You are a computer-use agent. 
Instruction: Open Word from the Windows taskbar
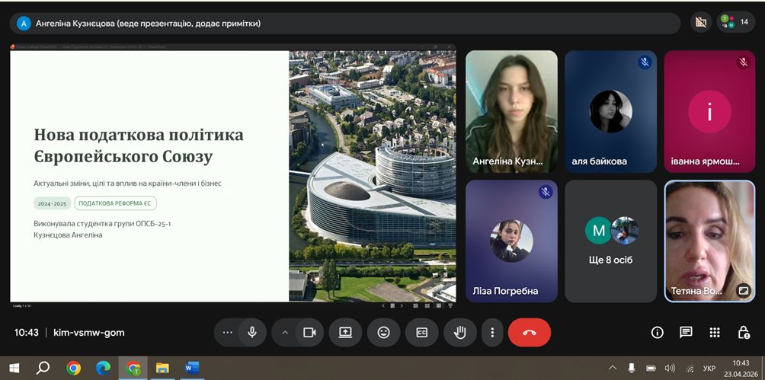pyautogui.click(x=191, y=369)
